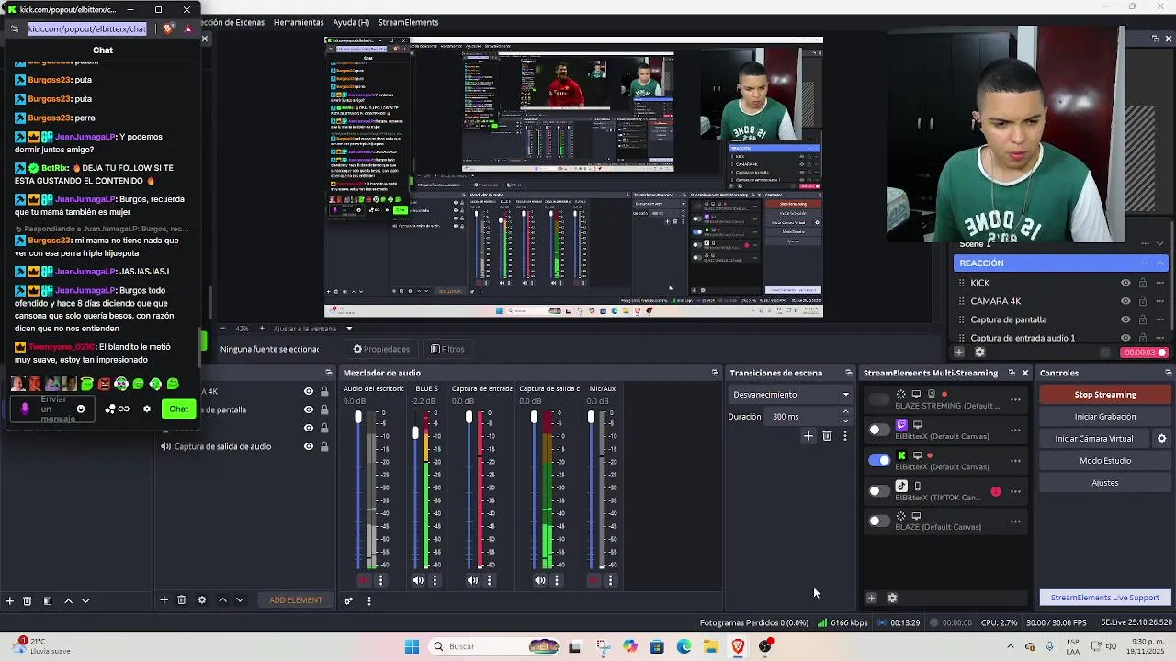Image resolution: width=1176 pixels, height=661 pixels.
Task: Add a multi-streaming target with plus icon
Action: [x=871, y=599]
